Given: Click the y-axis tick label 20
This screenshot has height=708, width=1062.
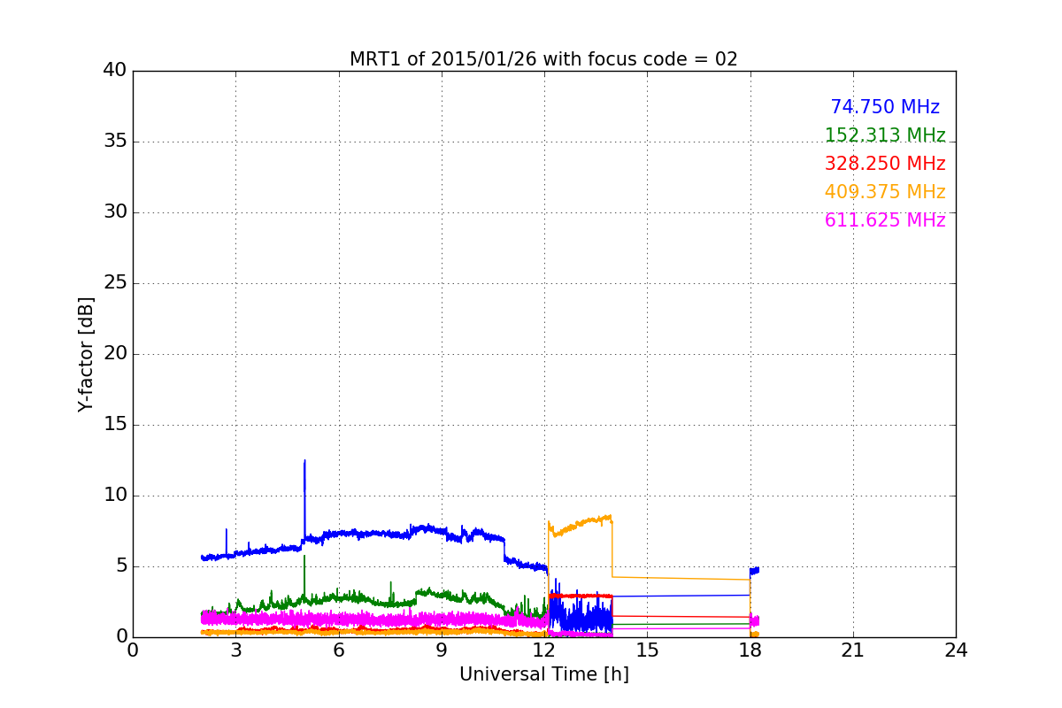Looking at the screenshot, I should point(115,354).
